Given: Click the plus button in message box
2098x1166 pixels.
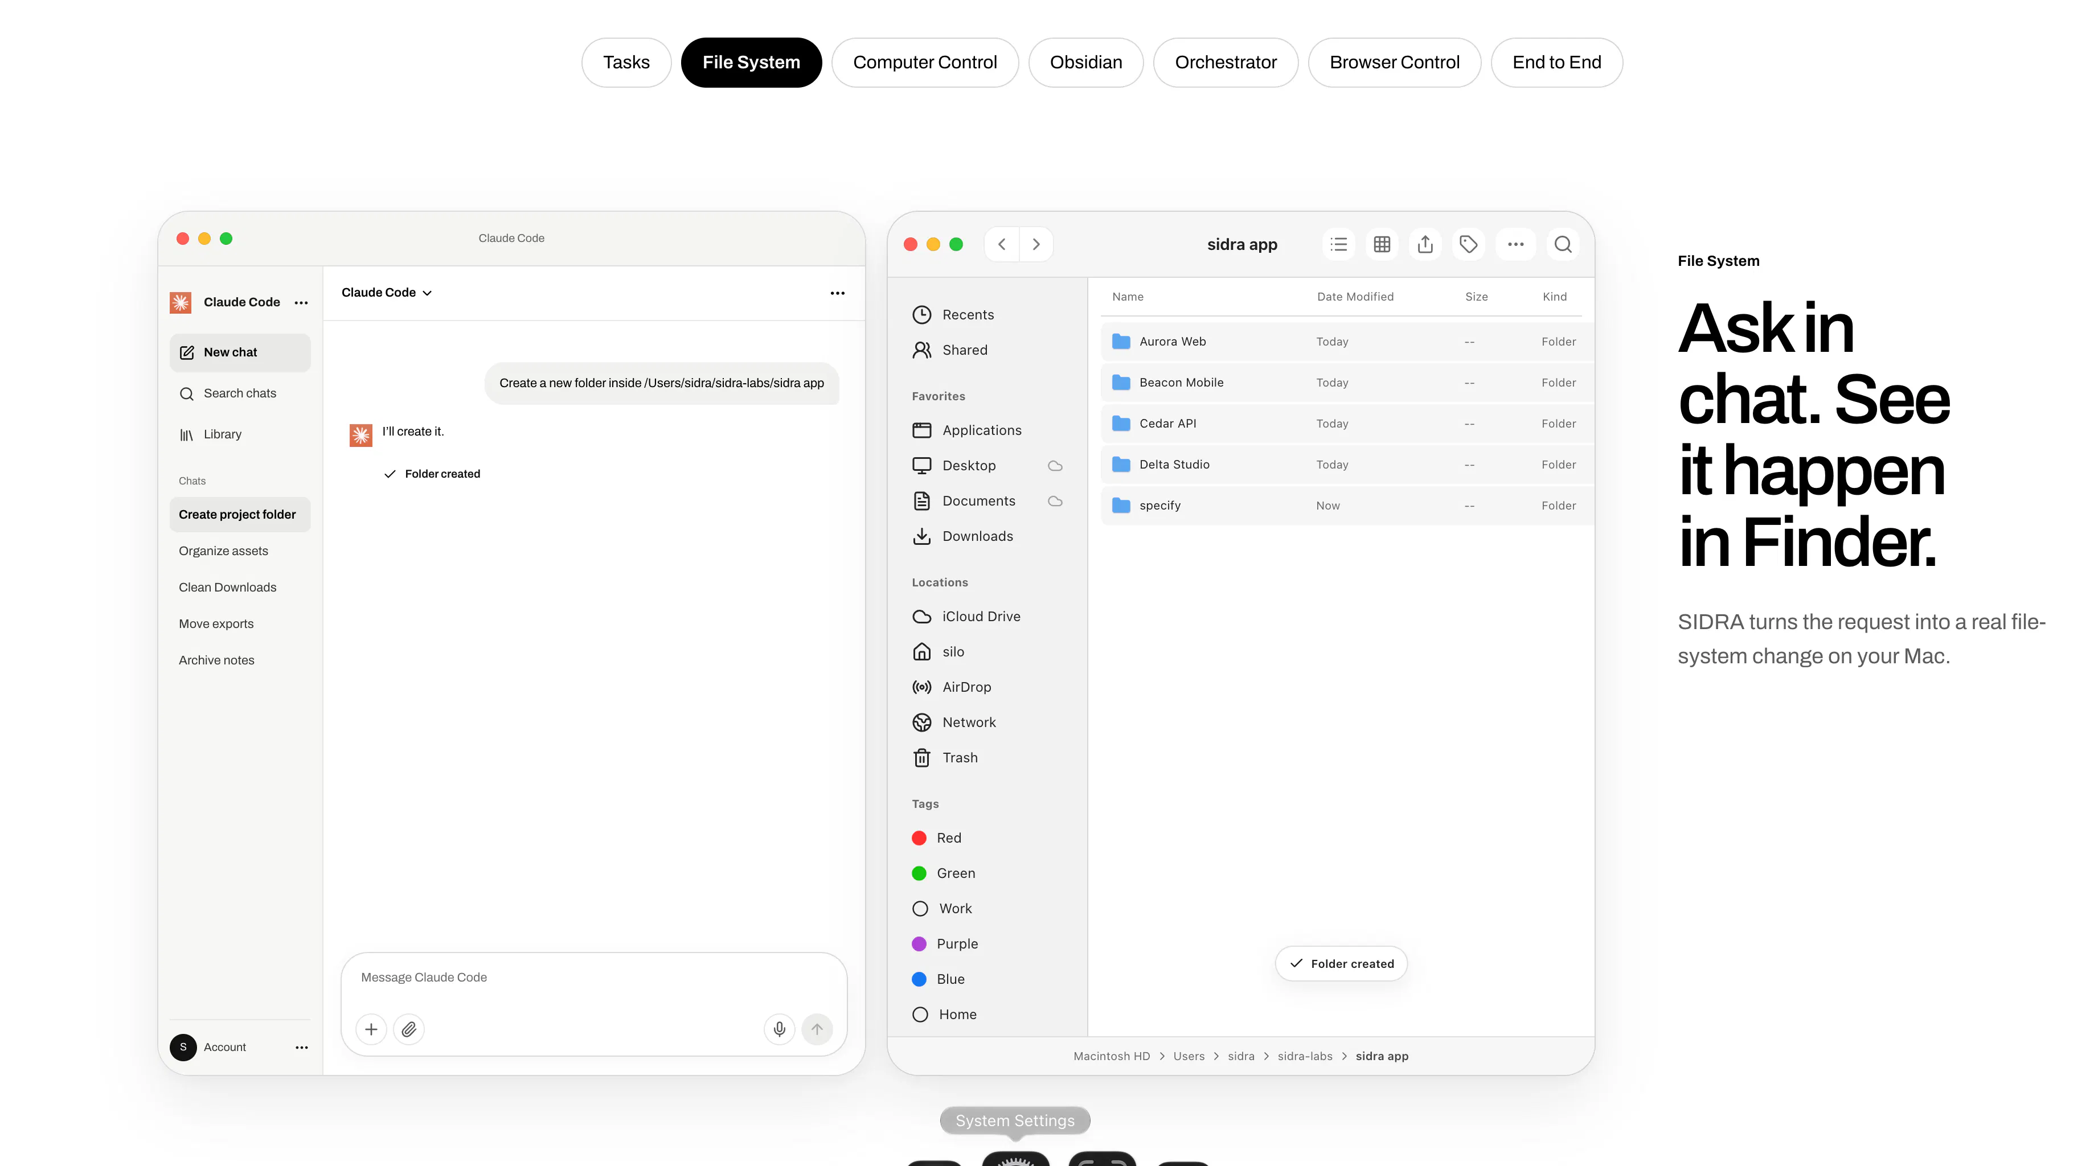Looking at the screenshot, I should pyautogui.click(x=371, y=1029).
